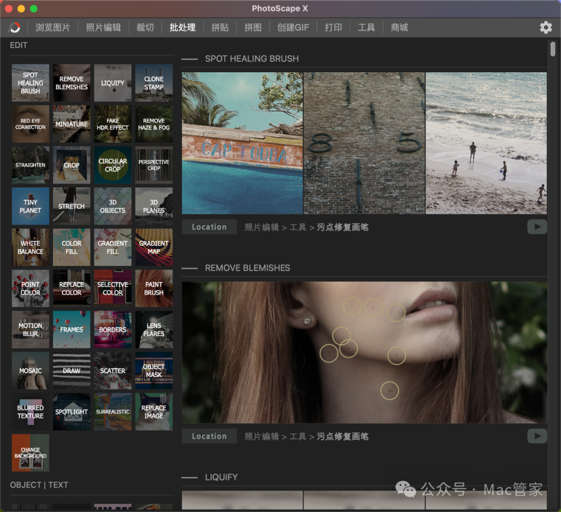Open the Tiny Planet effect tile
Screen dimensions: 561x512
[30, 206]
